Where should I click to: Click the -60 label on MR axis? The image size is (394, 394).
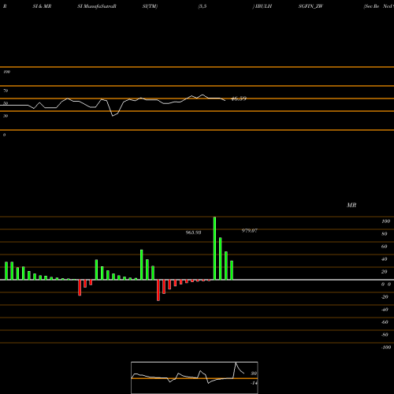pos(385,322)
